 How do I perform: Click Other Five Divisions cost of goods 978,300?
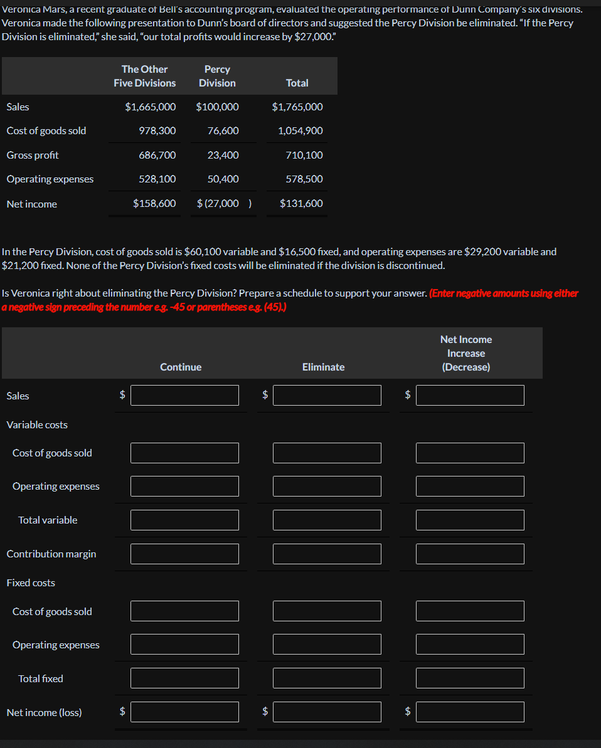tap(157, 130)
